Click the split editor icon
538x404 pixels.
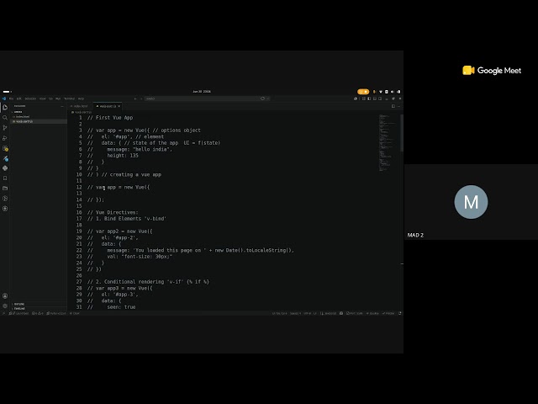point(393,106)
